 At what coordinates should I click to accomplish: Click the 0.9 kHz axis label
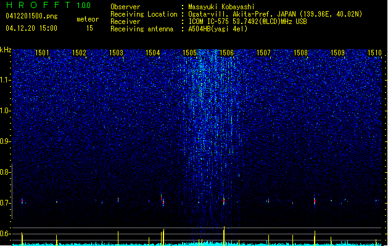6,141
